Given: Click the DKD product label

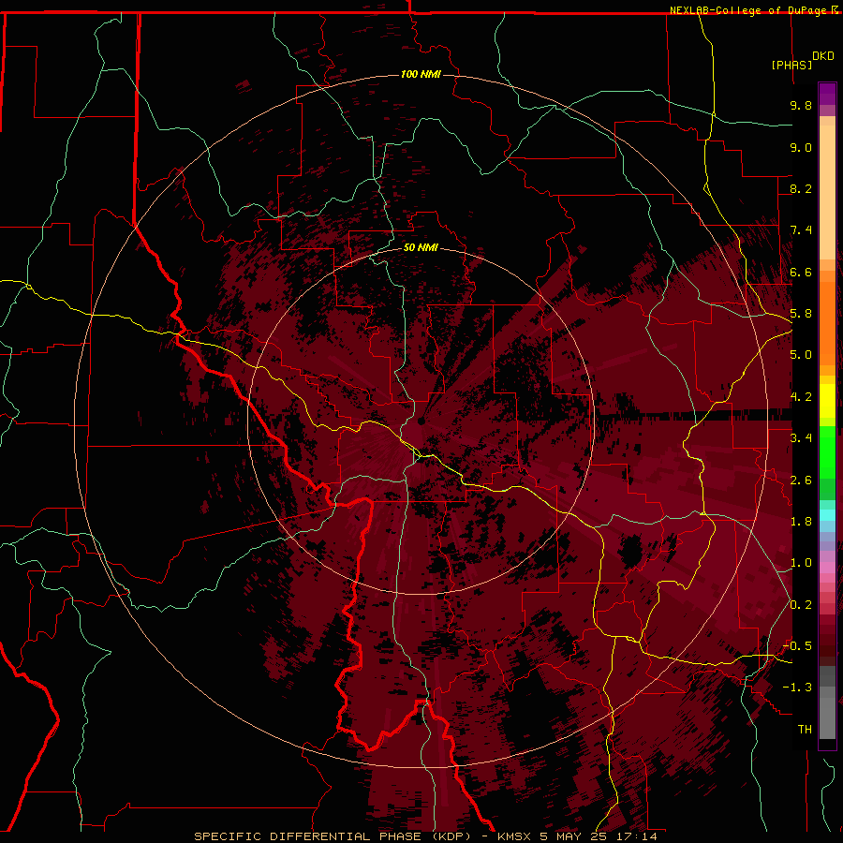Looking at the screenshot, I should point(823,56).
